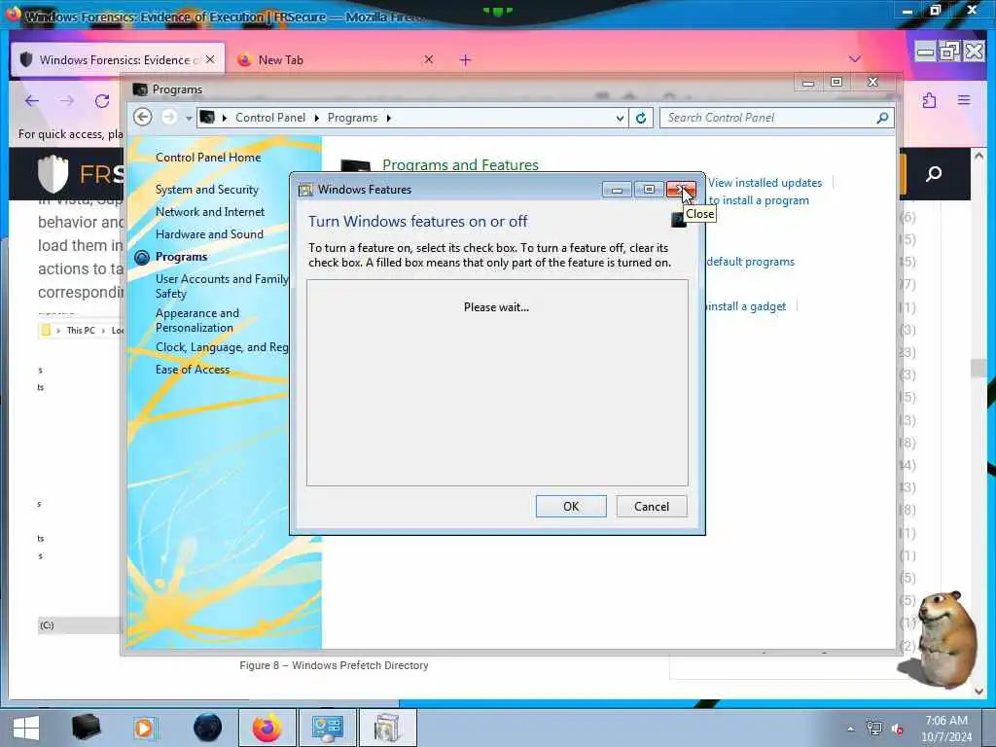This screenshot has width=996, height=747.
Task: Open Ease of Access category
Action: point(193,369)
